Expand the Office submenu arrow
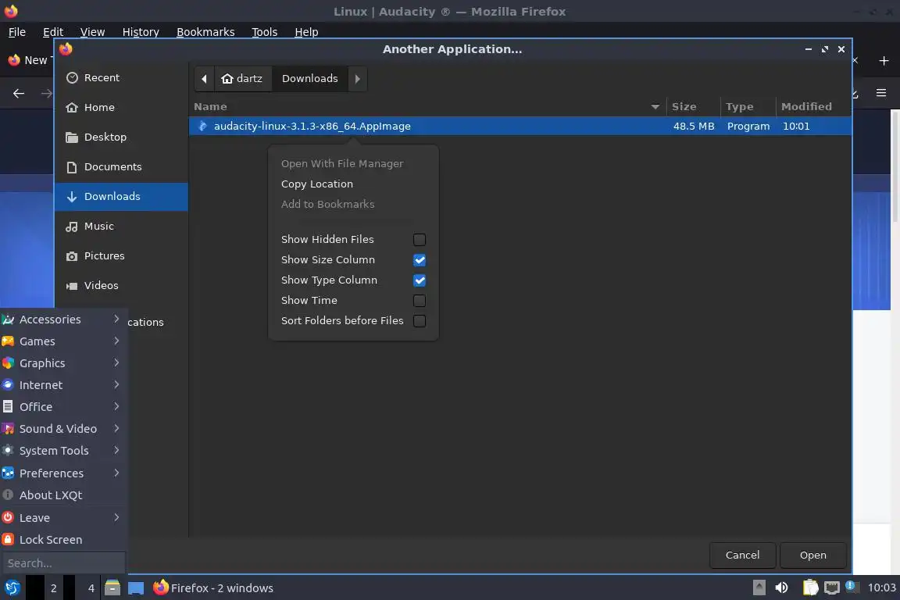 (116, 406)
